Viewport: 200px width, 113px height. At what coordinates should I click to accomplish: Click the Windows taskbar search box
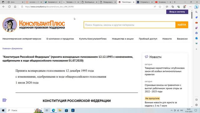pyautogui.click(x=25, y=110)
